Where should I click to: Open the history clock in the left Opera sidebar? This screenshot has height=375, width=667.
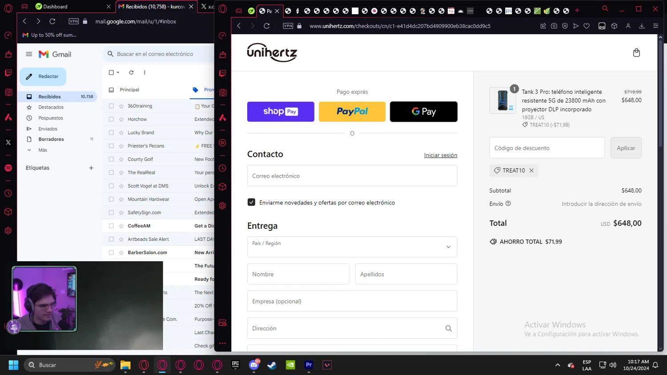[8, 194]
